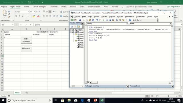Align text right in Excel ribbon
Image resolution: width=183 pixels, height=103 pixels.
point(50,16)
